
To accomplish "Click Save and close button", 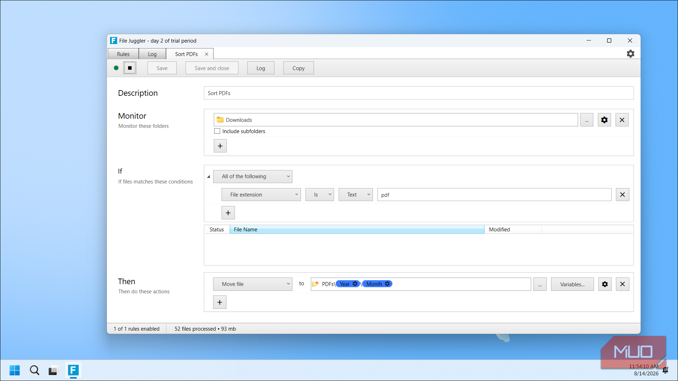I will (212, 68).
